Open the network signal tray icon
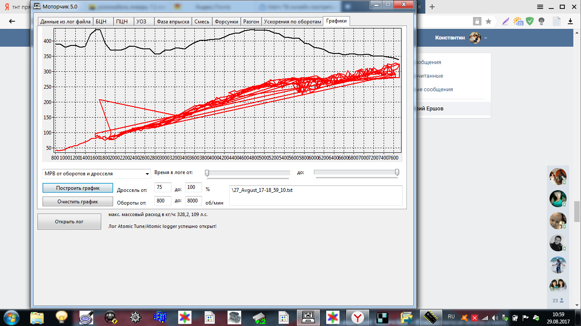Viewport: 581px width, 326px height. [x=485, y=318]
